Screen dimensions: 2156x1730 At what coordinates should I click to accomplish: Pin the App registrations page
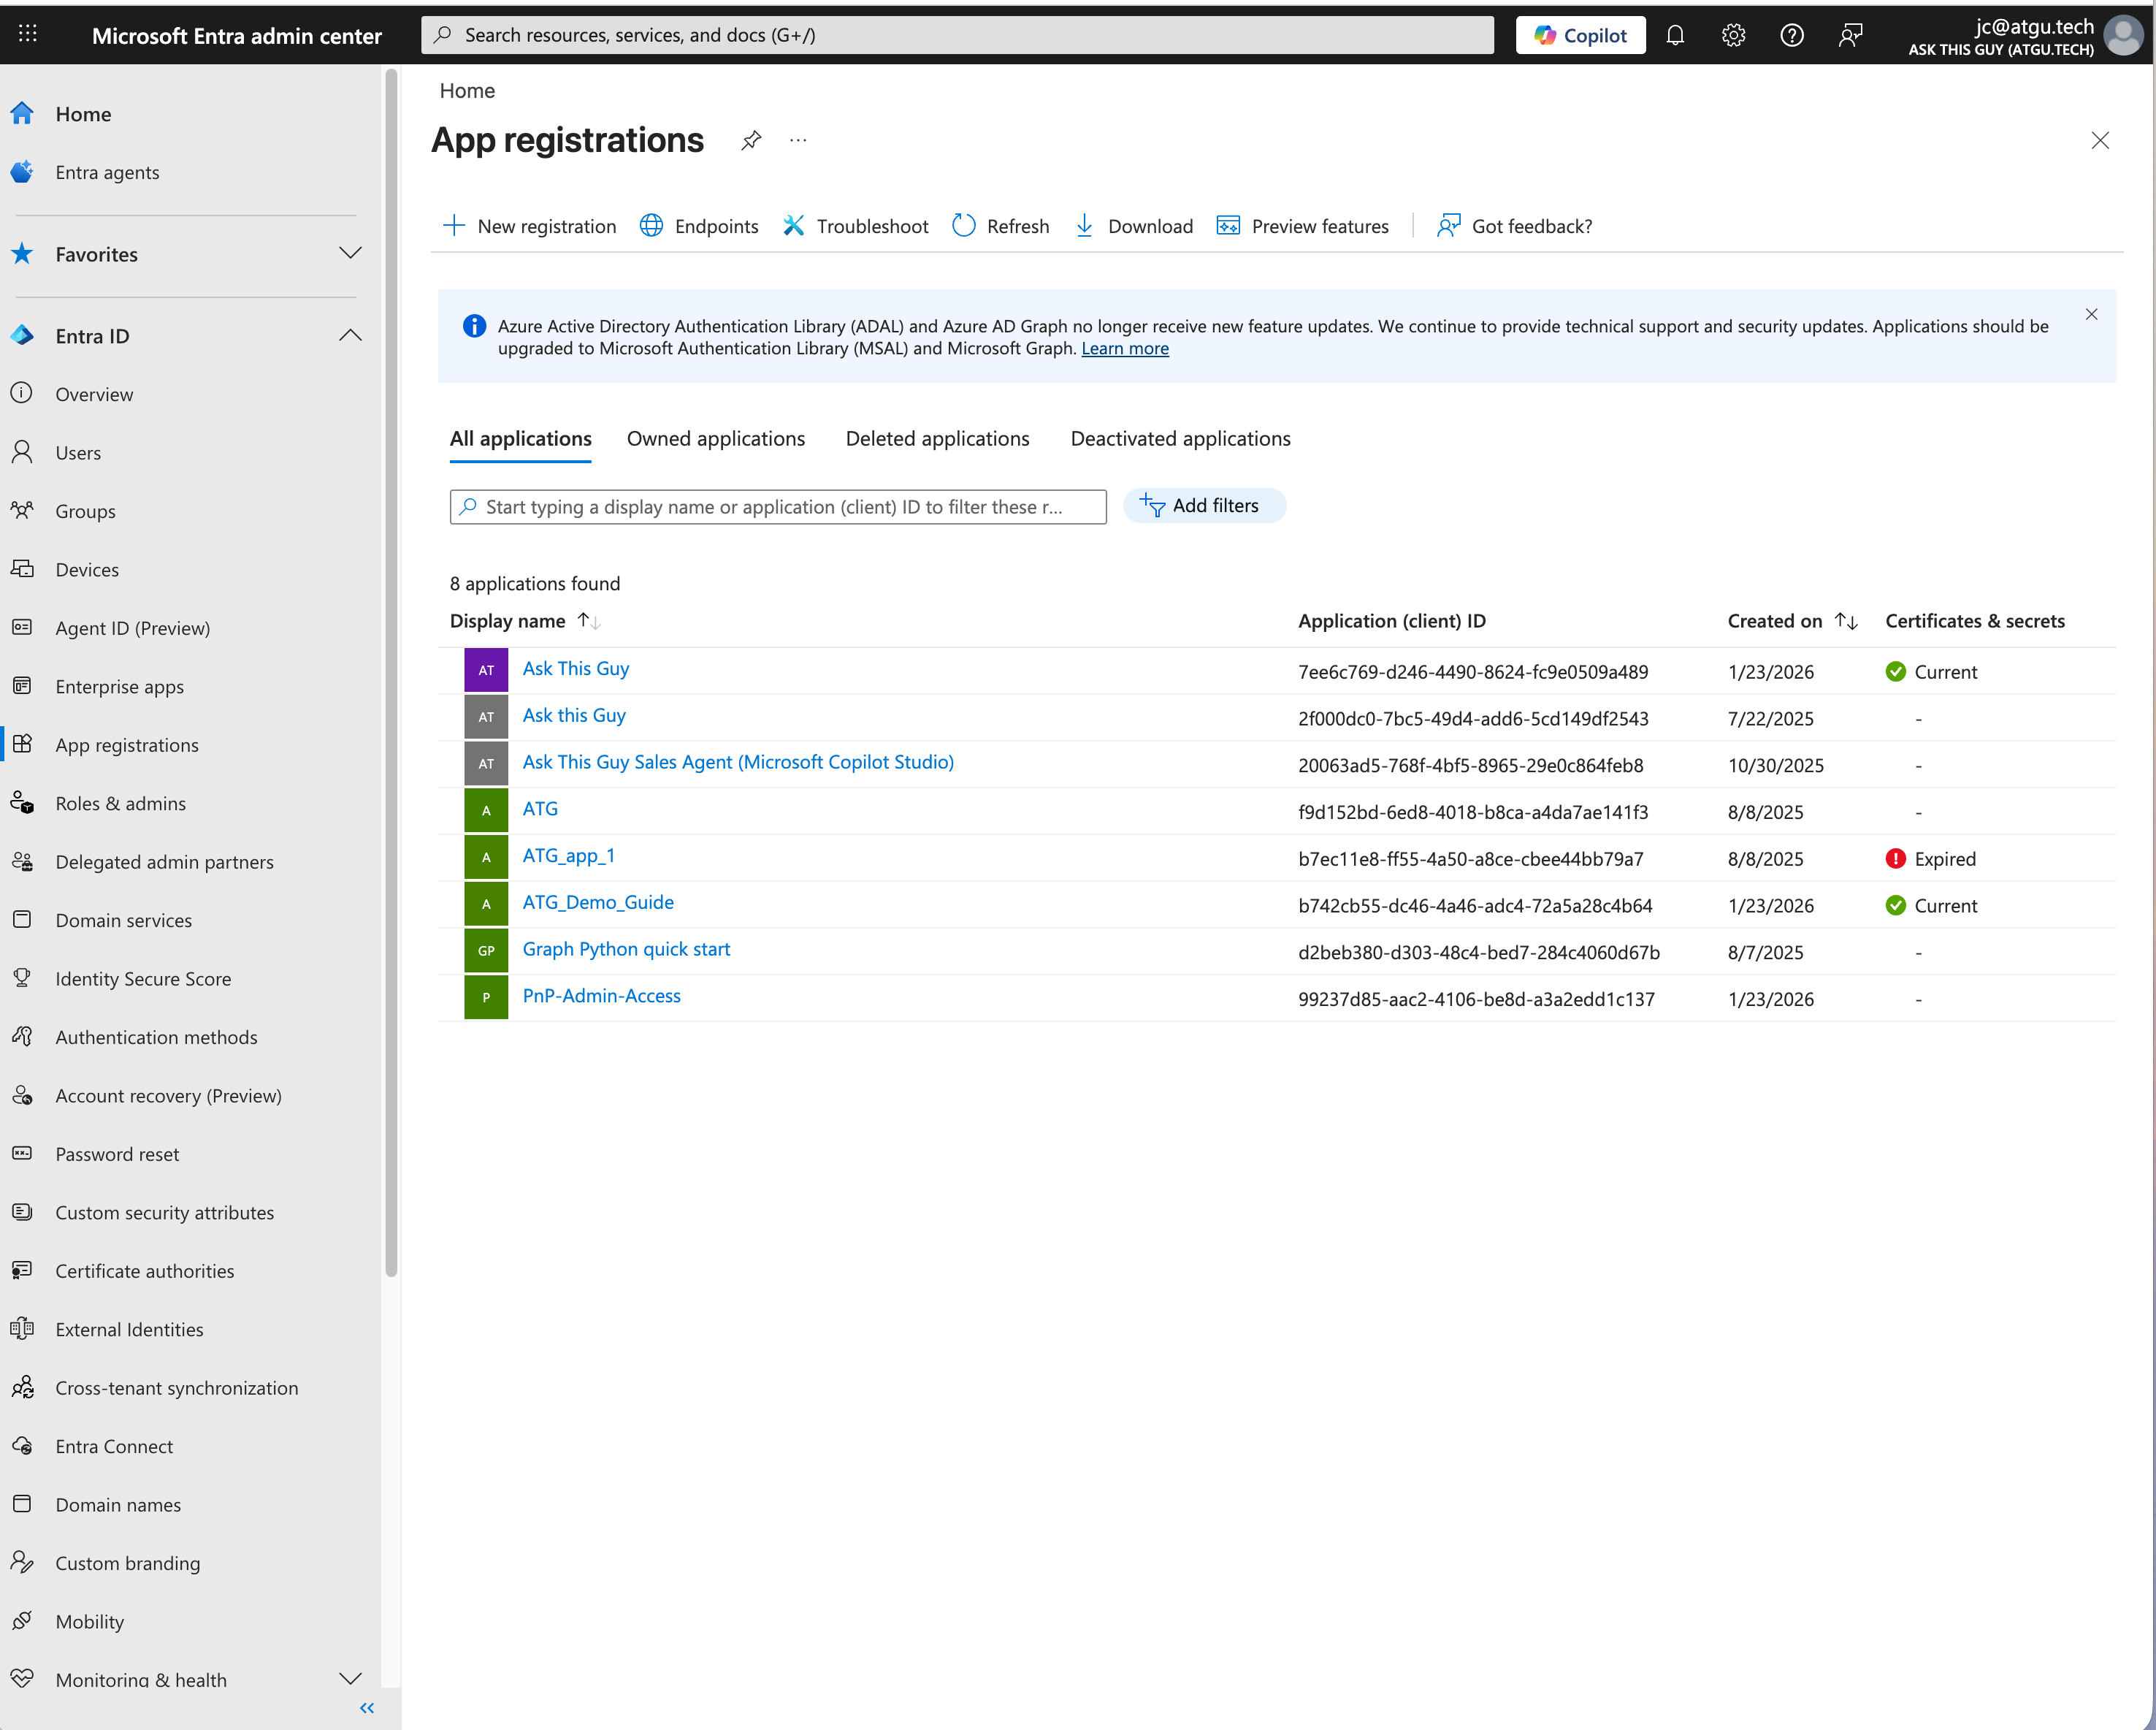751,140
